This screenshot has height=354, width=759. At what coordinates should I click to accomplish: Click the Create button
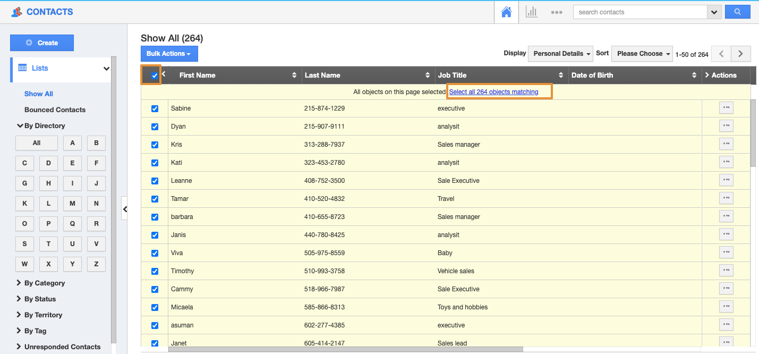(42, 43)
